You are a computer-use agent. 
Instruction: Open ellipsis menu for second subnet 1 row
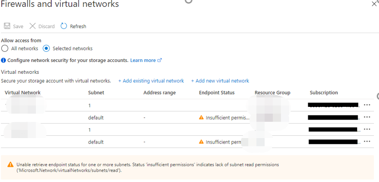(367, 129)
